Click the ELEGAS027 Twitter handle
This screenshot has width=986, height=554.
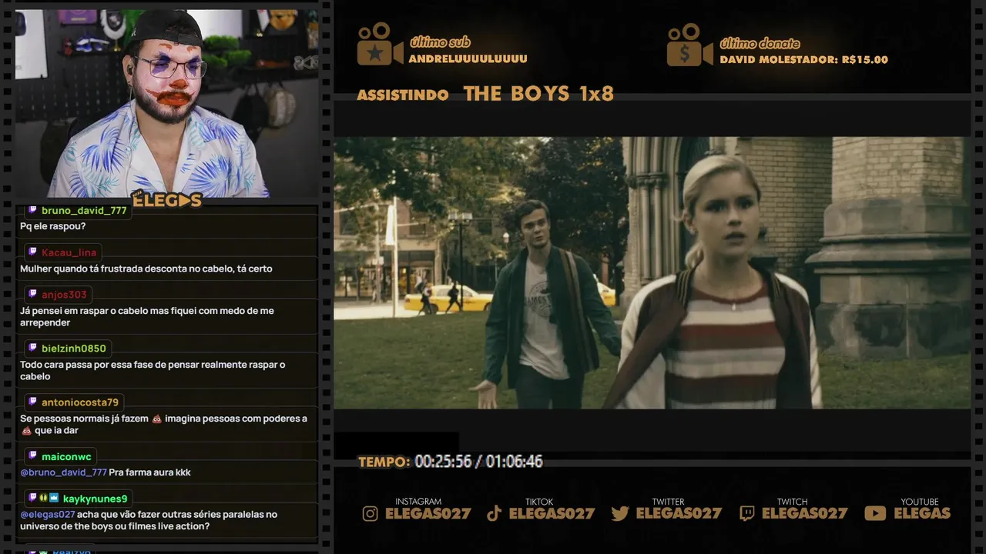click(679, 513)
